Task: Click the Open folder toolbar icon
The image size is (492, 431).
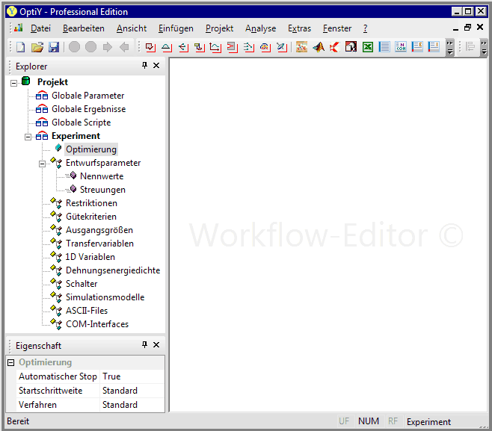Action: [x=37, y=47]
